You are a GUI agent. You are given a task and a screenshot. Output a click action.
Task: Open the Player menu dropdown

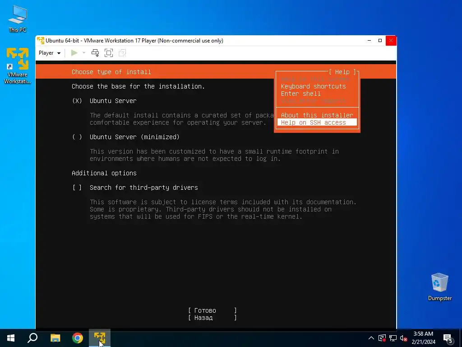pos(50,53)
